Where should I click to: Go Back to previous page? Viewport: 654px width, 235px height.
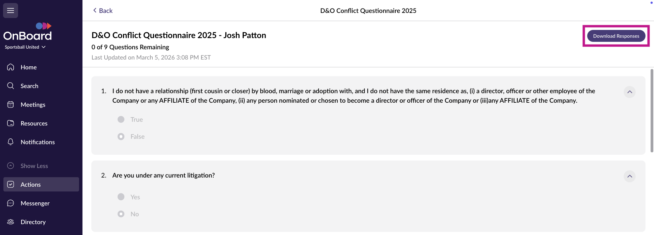[103, 11]
